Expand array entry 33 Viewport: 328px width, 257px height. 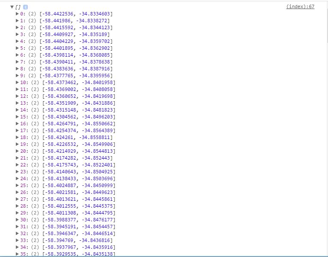pos(17,240)
